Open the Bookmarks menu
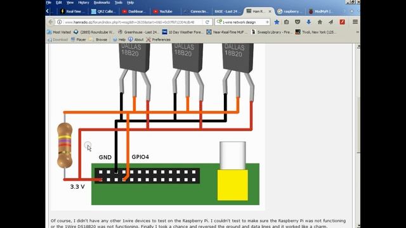The image size is (406, 228). point(101,3)
